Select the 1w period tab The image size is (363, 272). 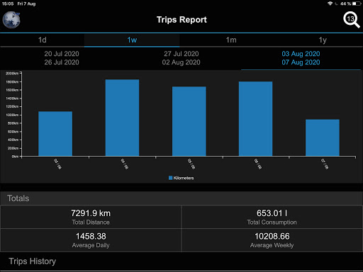tap(132, 40)
